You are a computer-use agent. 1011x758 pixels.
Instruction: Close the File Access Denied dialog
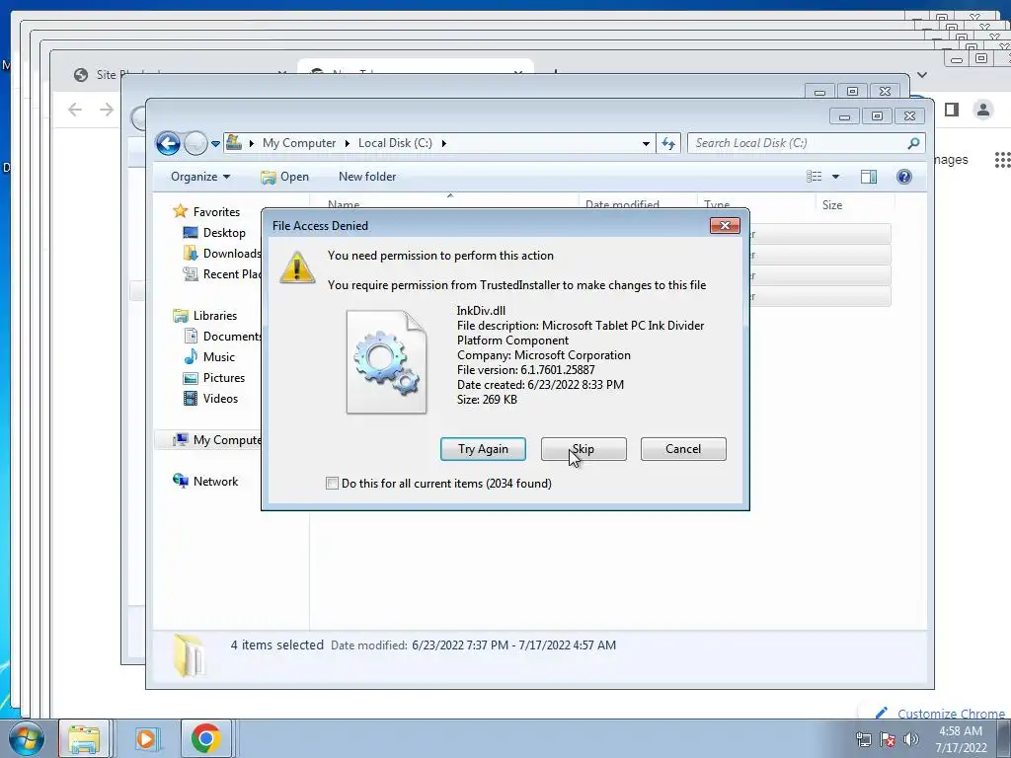tap(725, 226)
